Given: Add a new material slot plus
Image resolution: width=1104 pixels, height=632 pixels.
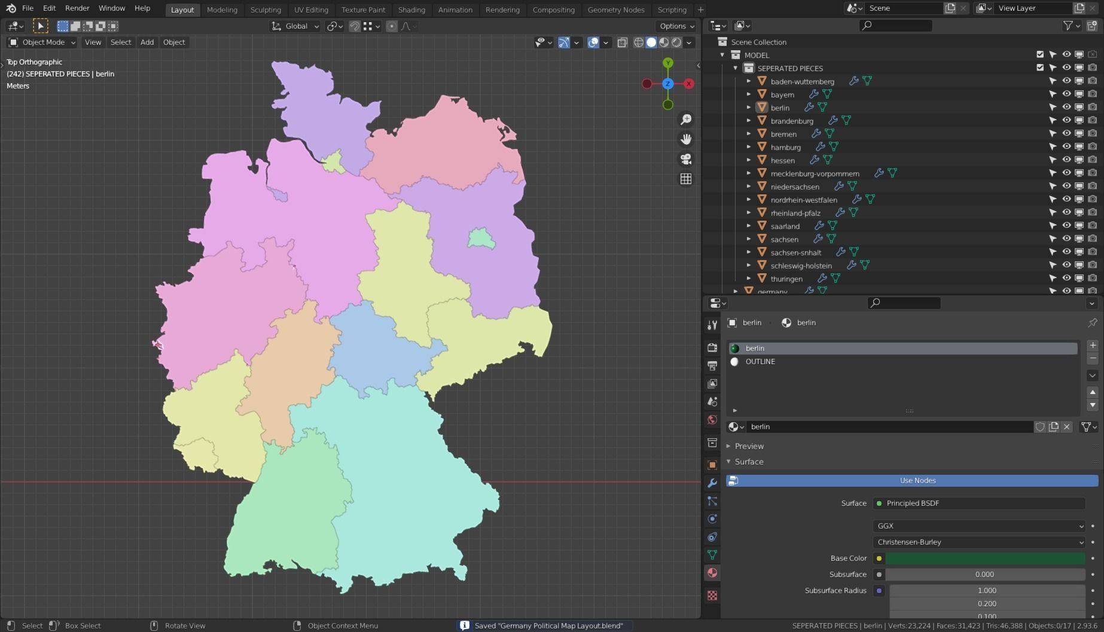Looking at the screenshot, I should [x=1093, y=346].
